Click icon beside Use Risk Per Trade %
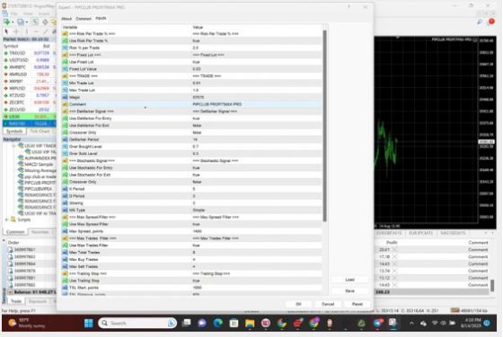 coord(65,40)
